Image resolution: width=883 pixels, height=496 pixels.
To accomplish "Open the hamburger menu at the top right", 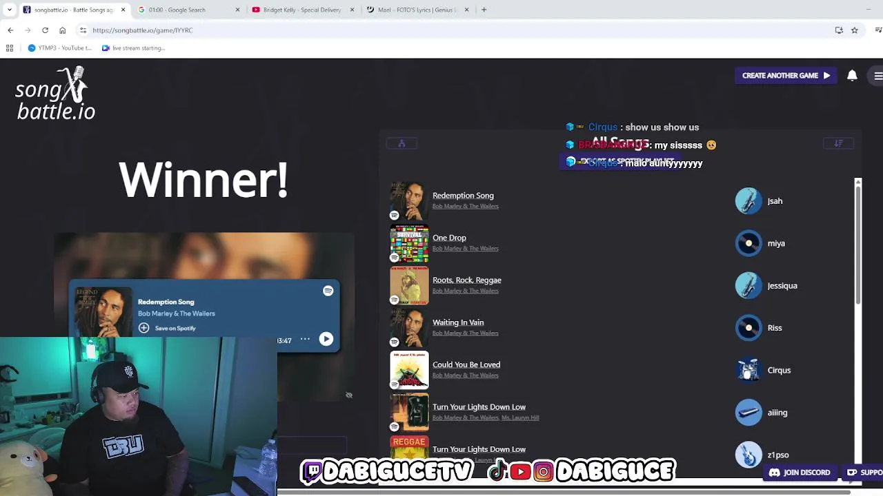I will tap(877, 76).
